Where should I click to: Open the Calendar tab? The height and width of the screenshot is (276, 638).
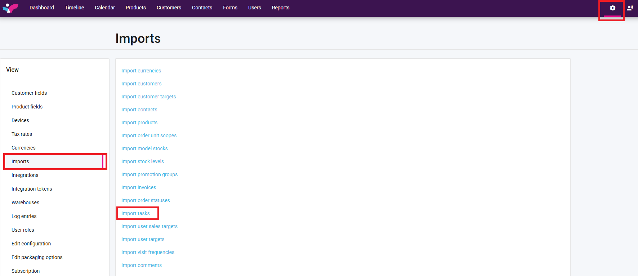pyautogui.click(x=105, y=8)
